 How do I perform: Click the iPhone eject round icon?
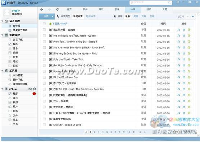(x=35, y=89)
